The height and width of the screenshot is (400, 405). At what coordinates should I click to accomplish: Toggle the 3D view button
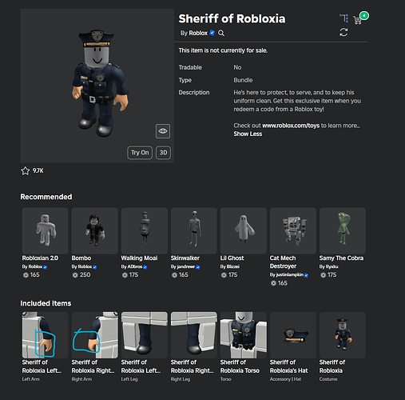tap(163, 153)
